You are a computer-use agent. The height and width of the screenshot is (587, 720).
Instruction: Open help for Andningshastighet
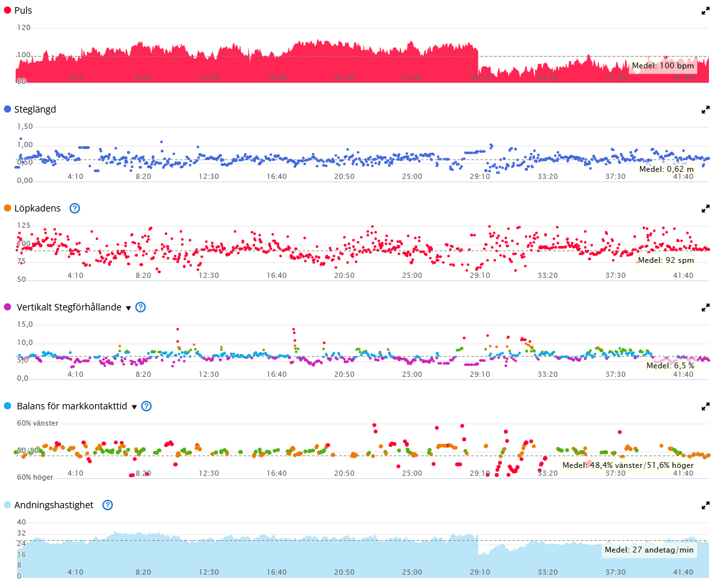(x=107, y=505)
